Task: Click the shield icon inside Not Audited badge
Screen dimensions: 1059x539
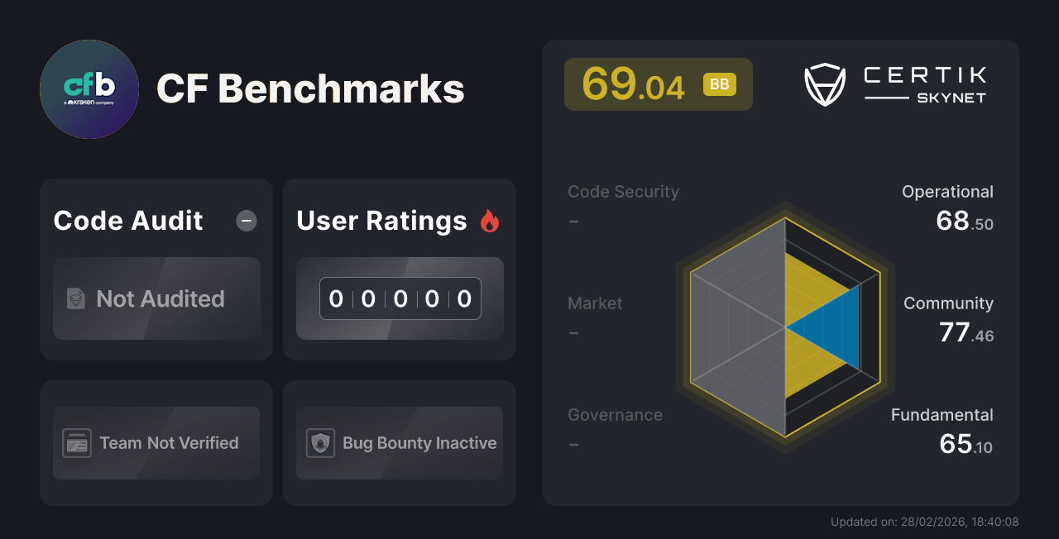Action: click(74, 298)
